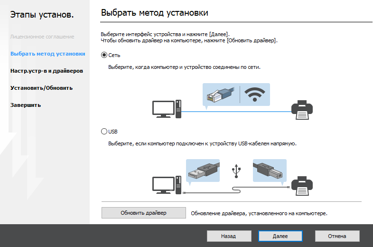Click the computer icon in USB diagram
Screen dimensions: 373x247
(167, 185)
